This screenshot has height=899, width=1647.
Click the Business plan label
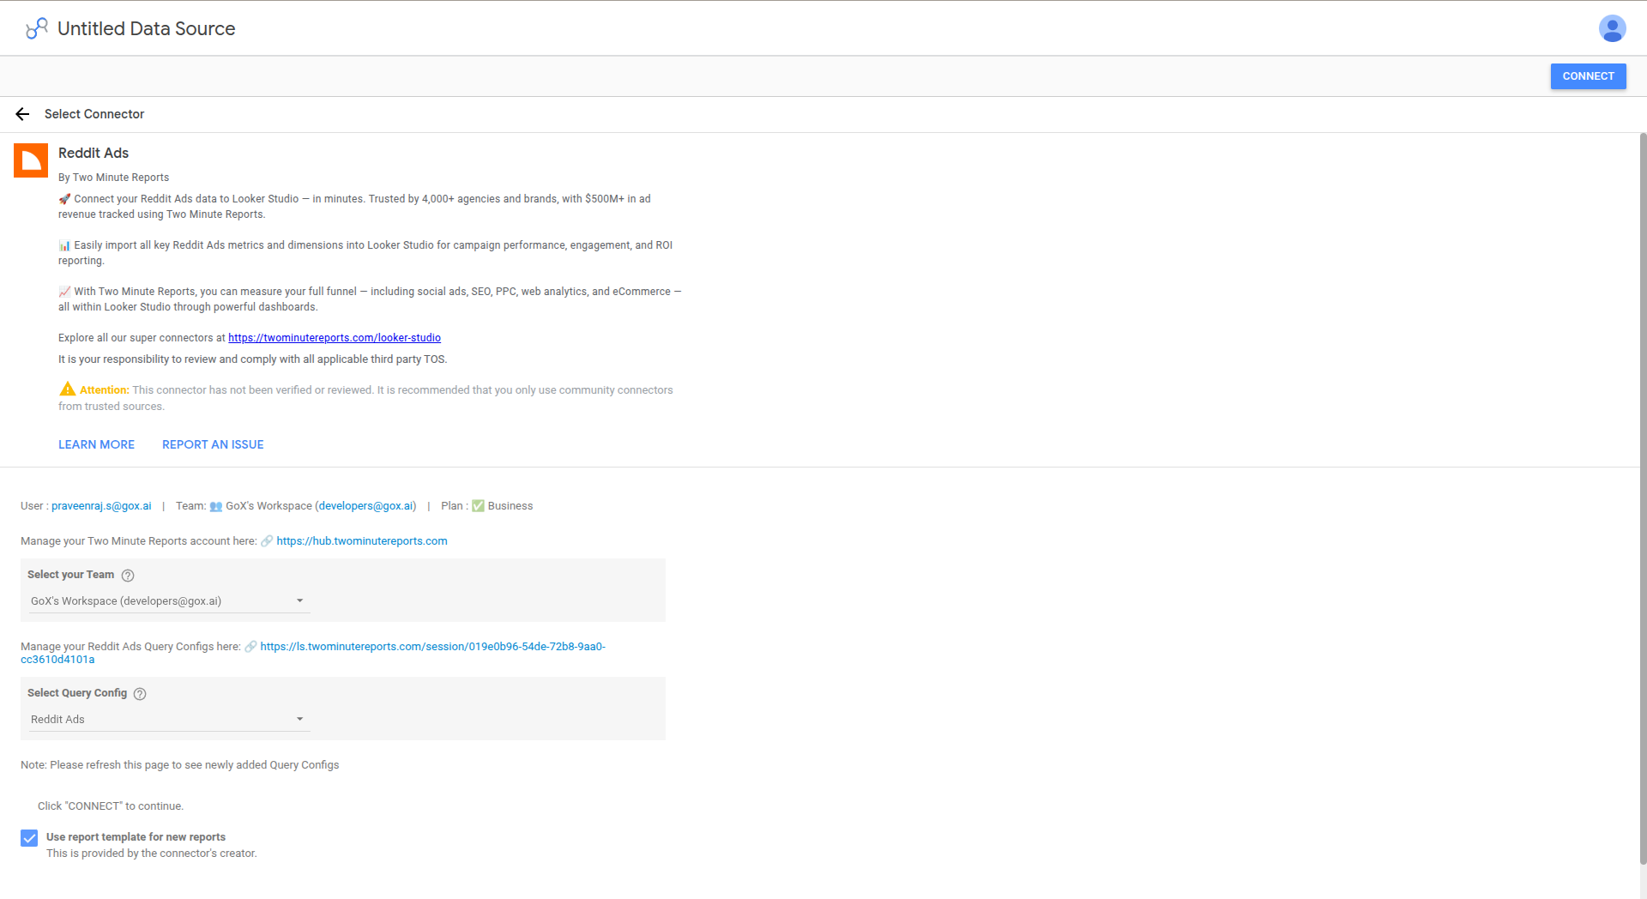510,506
